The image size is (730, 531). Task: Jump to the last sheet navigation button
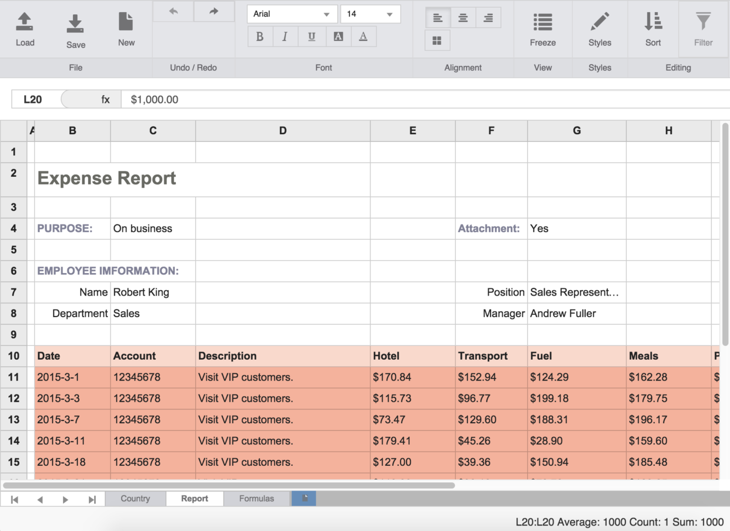(91, 498)
